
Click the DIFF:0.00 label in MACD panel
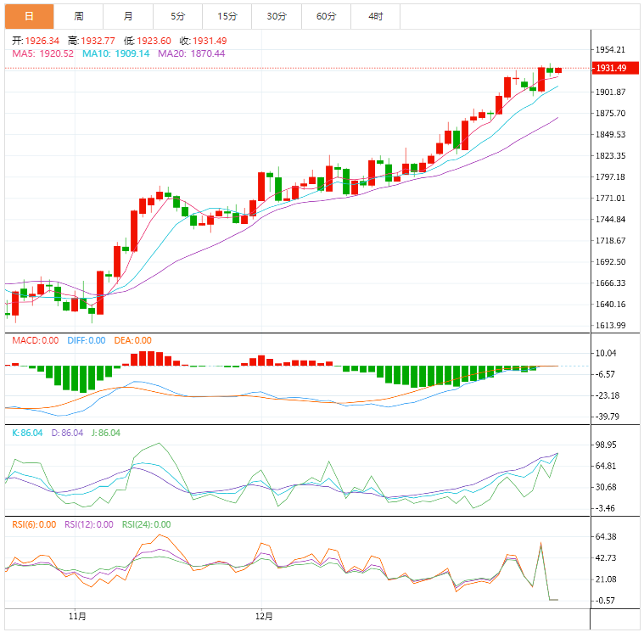(x=86, y=340)
